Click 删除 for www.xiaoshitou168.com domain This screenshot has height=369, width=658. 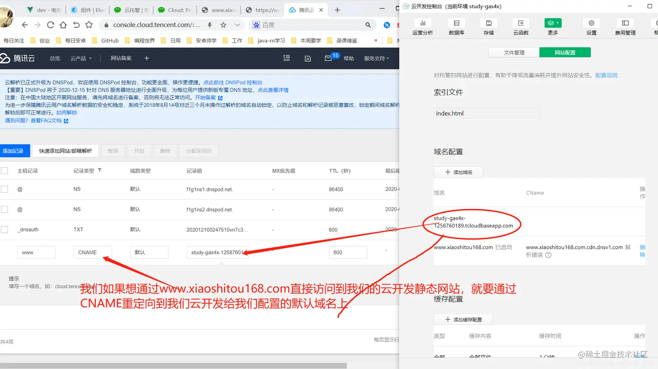click(x=642, y=251)
